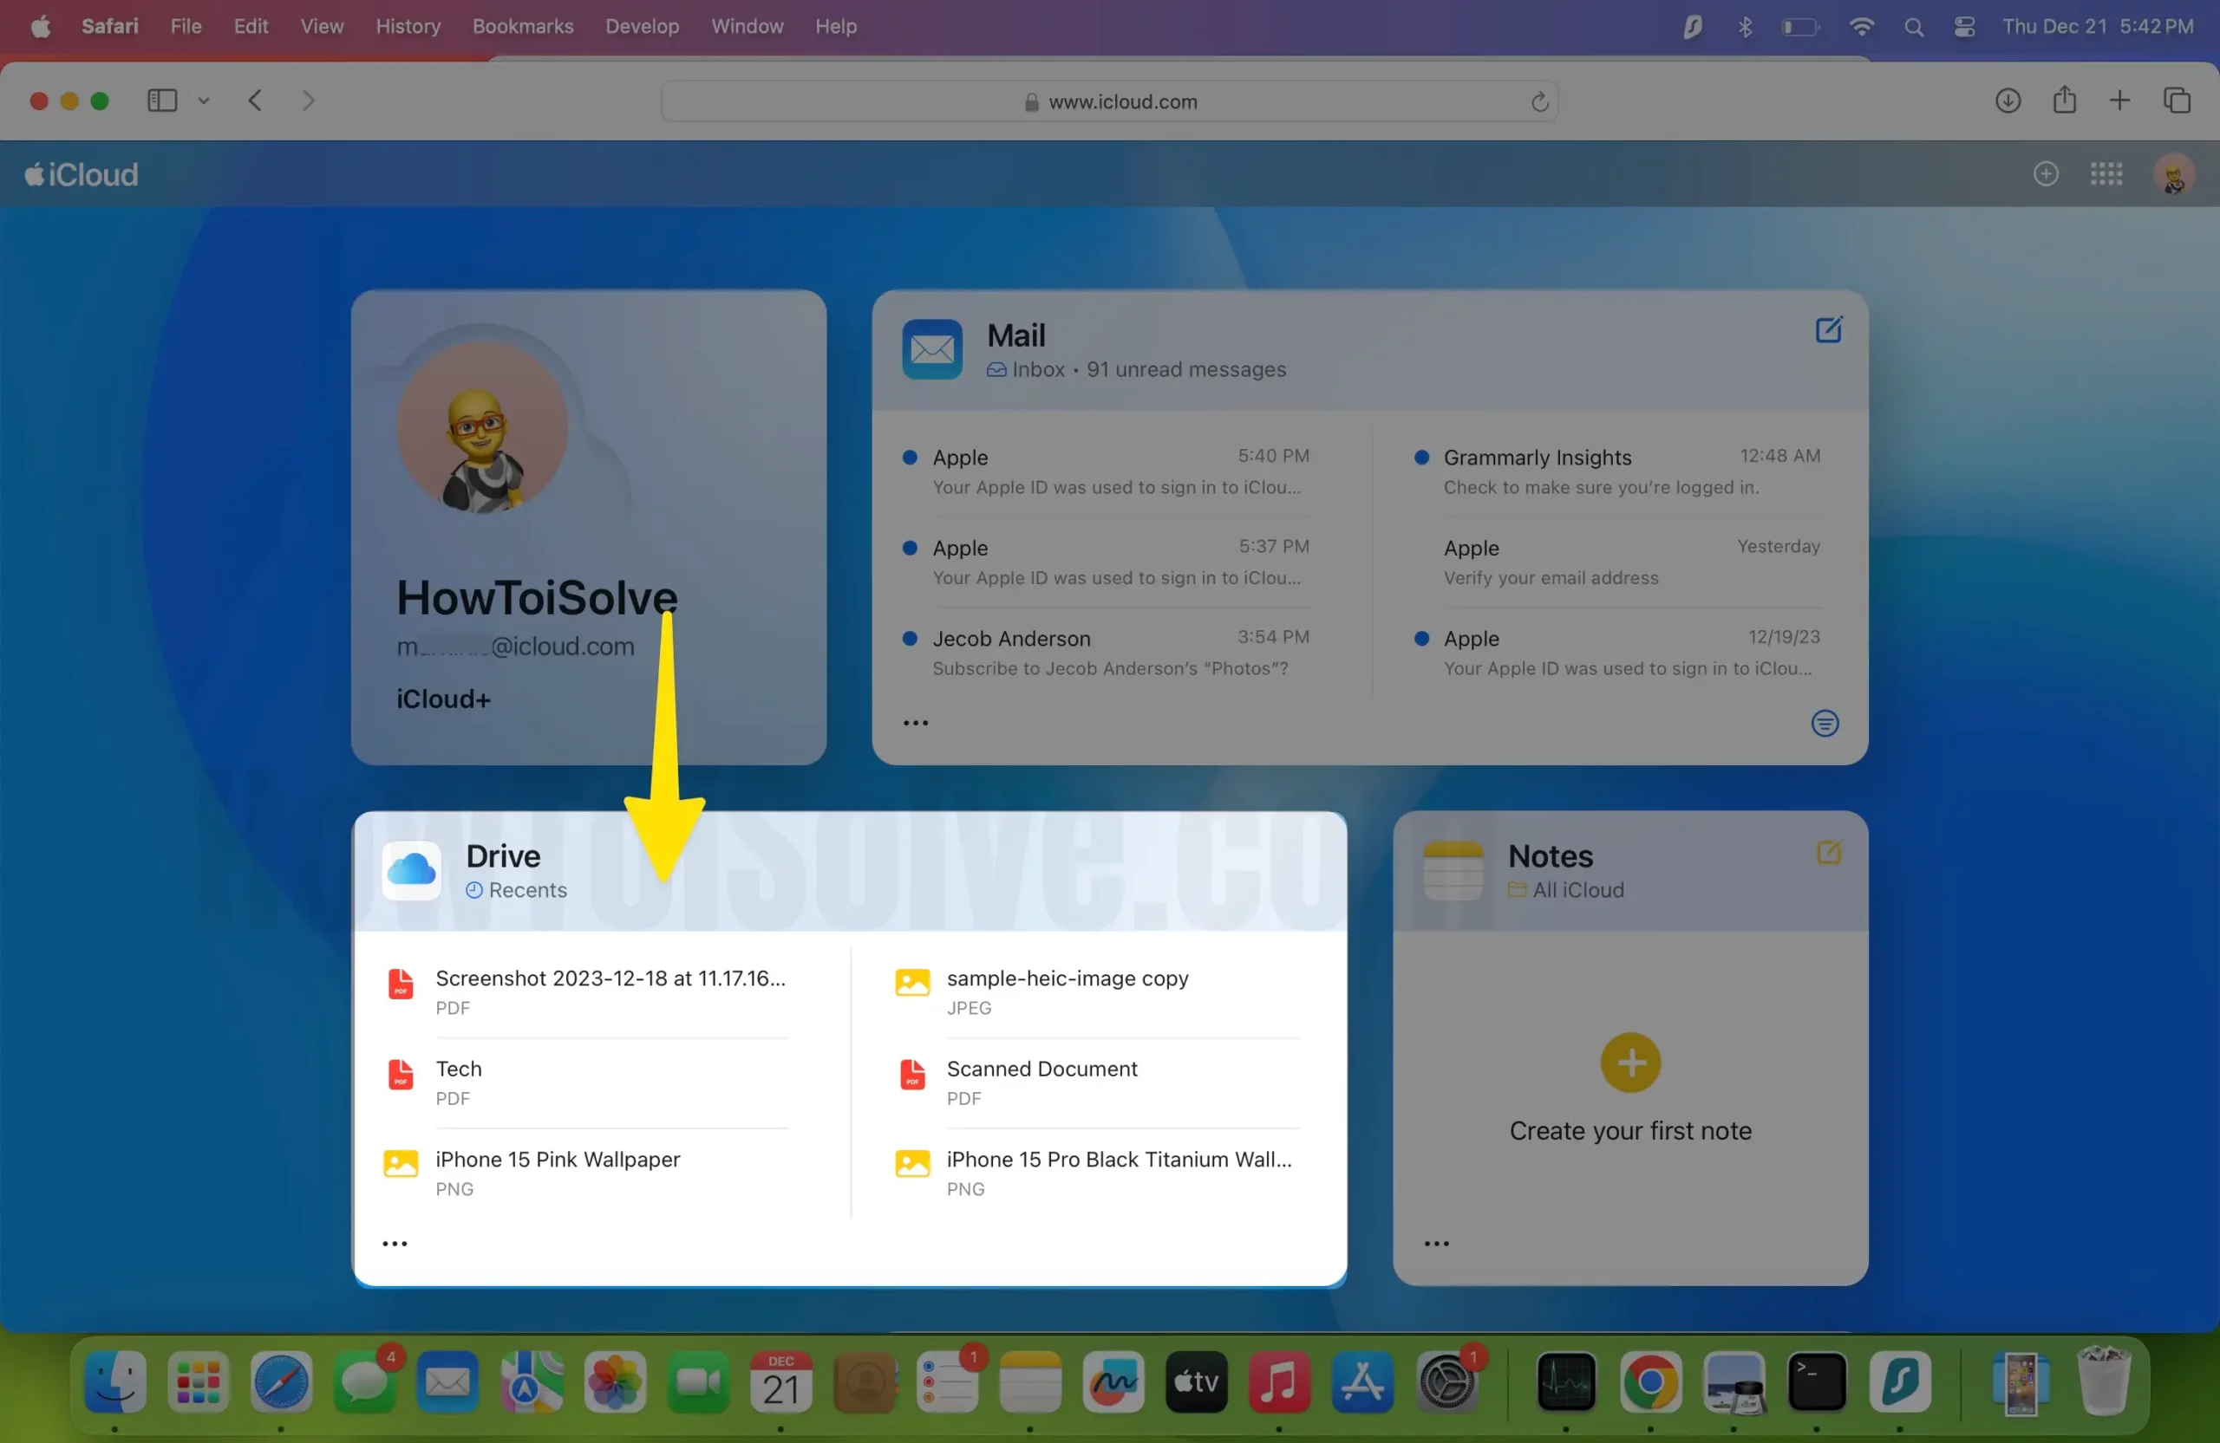Show the tab overview icon
The image size is (2220, 1443).
[2176, 101]
